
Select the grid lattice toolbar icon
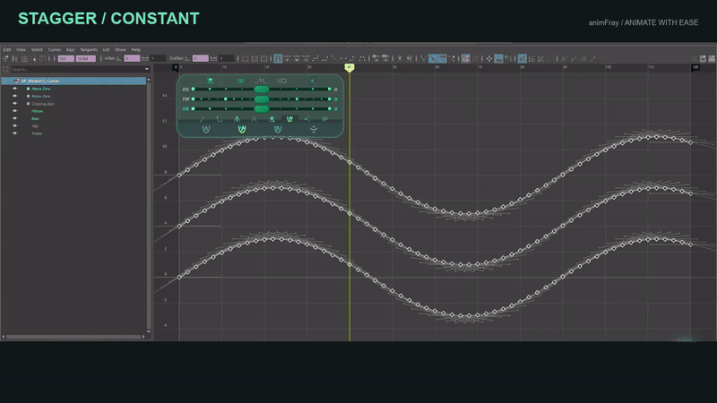click(x=24, y=58)
